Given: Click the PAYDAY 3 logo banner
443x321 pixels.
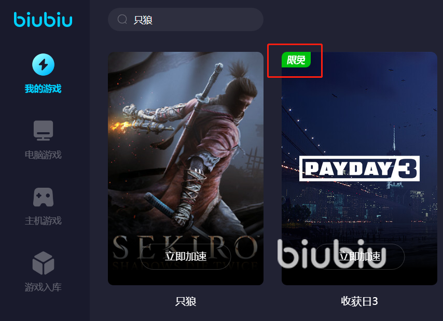Looking at the screenshot, I should [x=359, y=169].
